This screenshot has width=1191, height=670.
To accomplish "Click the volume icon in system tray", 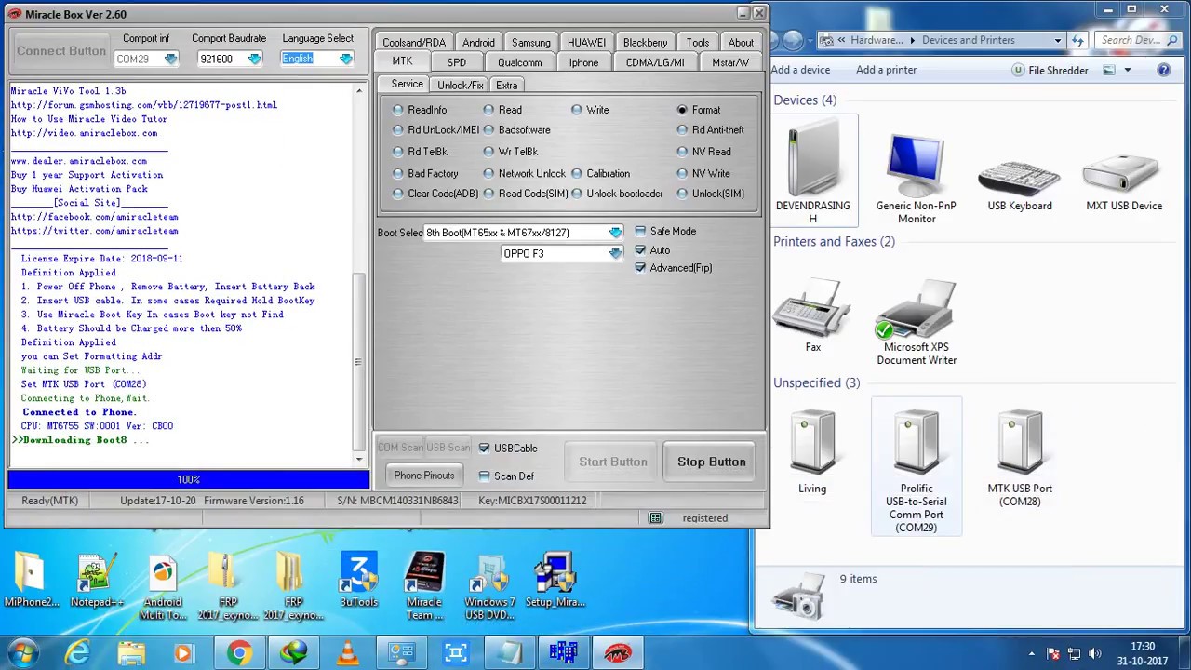I will click(1094, 654).
